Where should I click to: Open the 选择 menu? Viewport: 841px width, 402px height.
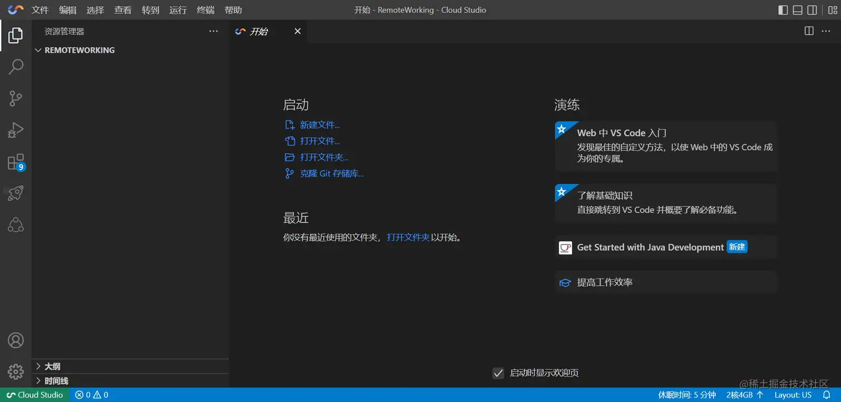pyautogui.click(x=96, y=10)
